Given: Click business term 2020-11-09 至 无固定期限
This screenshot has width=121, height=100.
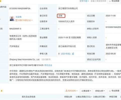Looking at the screenshot, I should point(70,37).
